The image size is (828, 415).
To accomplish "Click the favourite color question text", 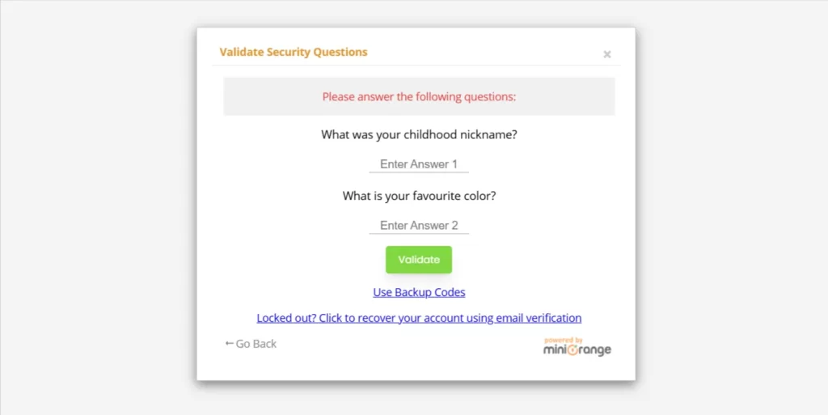I will tap(419, 196).
